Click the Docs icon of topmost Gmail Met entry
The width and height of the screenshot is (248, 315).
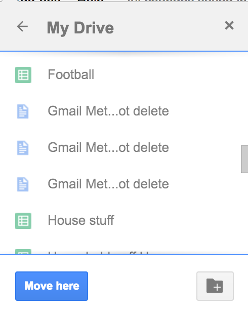[23, 111]
